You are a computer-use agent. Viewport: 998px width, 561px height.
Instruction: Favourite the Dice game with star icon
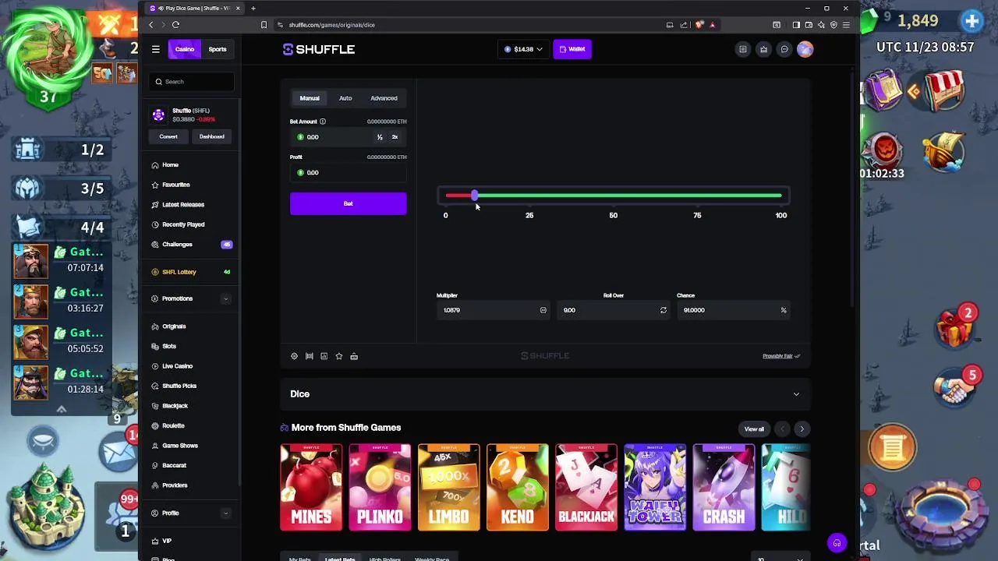click(x=338, y=356)
